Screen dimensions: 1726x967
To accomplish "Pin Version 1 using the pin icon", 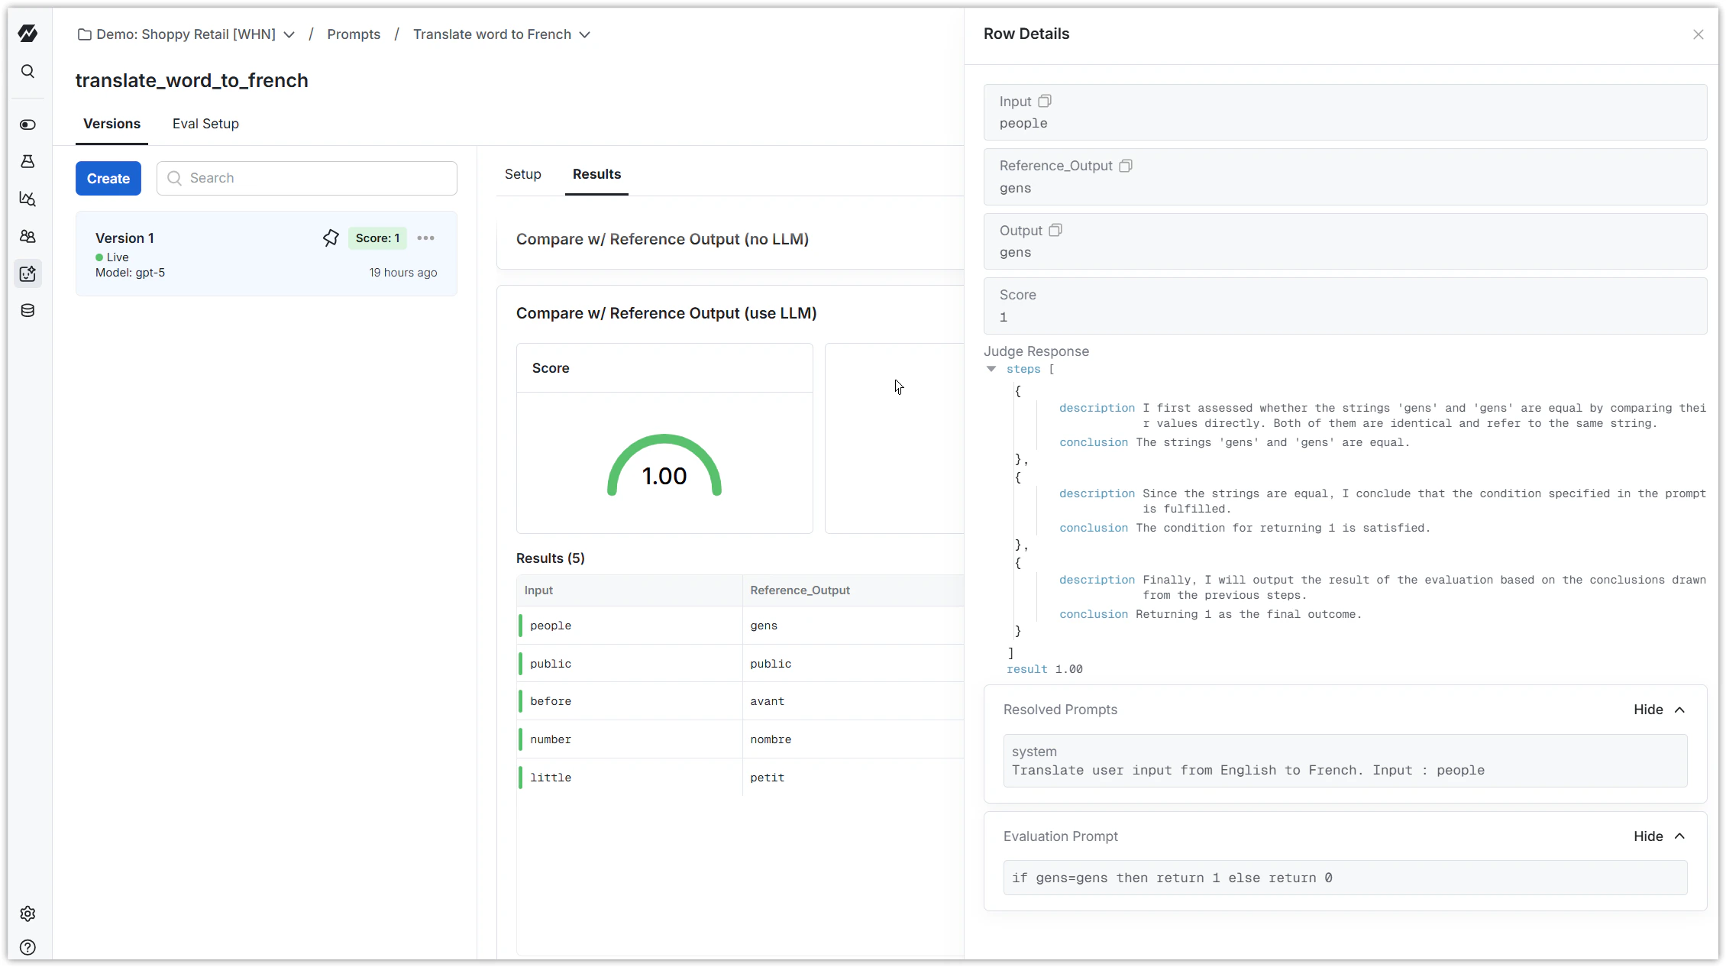I will (330, 238).
